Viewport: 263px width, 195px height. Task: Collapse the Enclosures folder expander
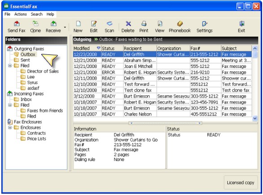pyautogui.click(x=10, y=128)
